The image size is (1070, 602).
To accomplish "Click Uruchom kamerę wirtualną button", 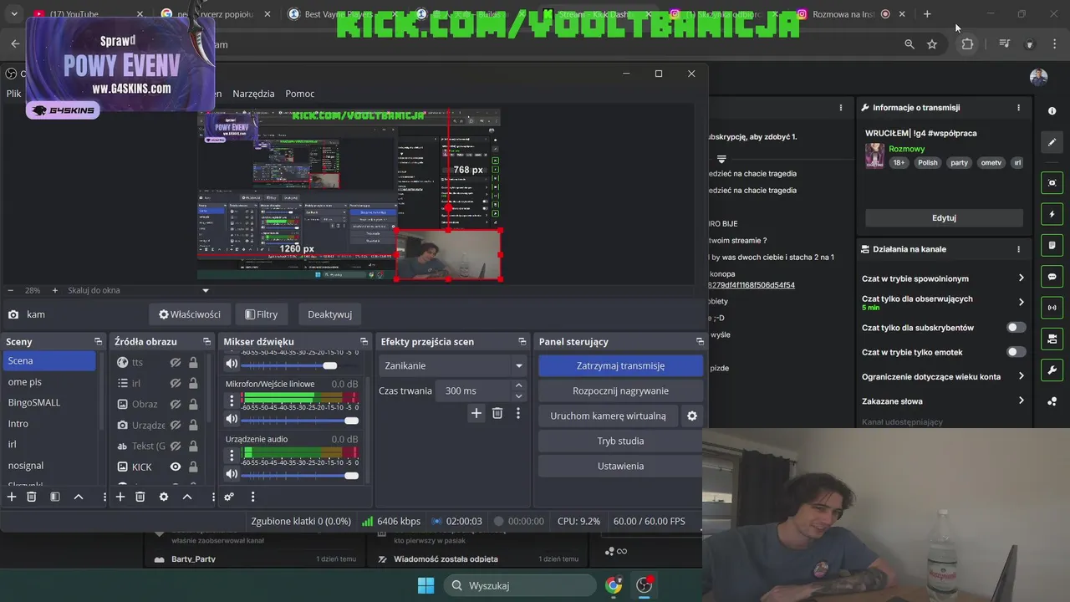I will pos(609,416).
